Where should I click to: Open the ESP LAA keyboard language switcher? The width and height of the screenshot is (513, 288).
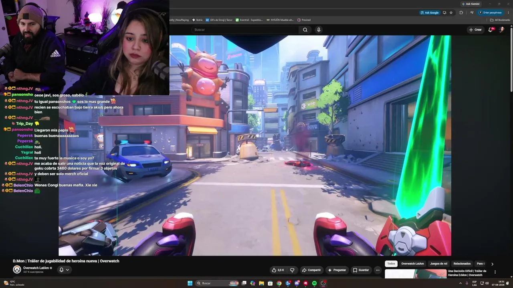[475, 283]
